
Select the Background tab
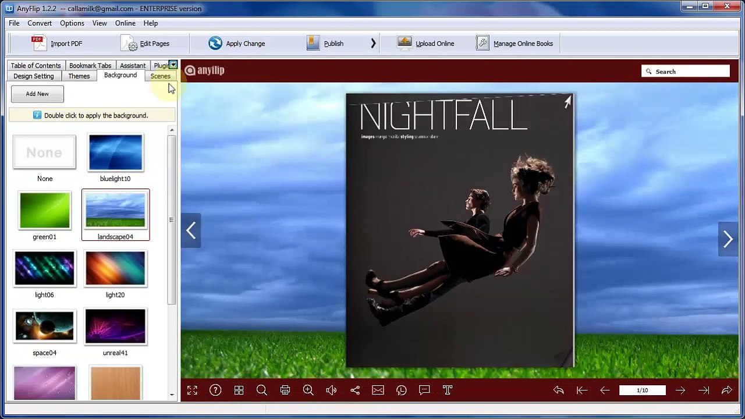pos(120,76)
